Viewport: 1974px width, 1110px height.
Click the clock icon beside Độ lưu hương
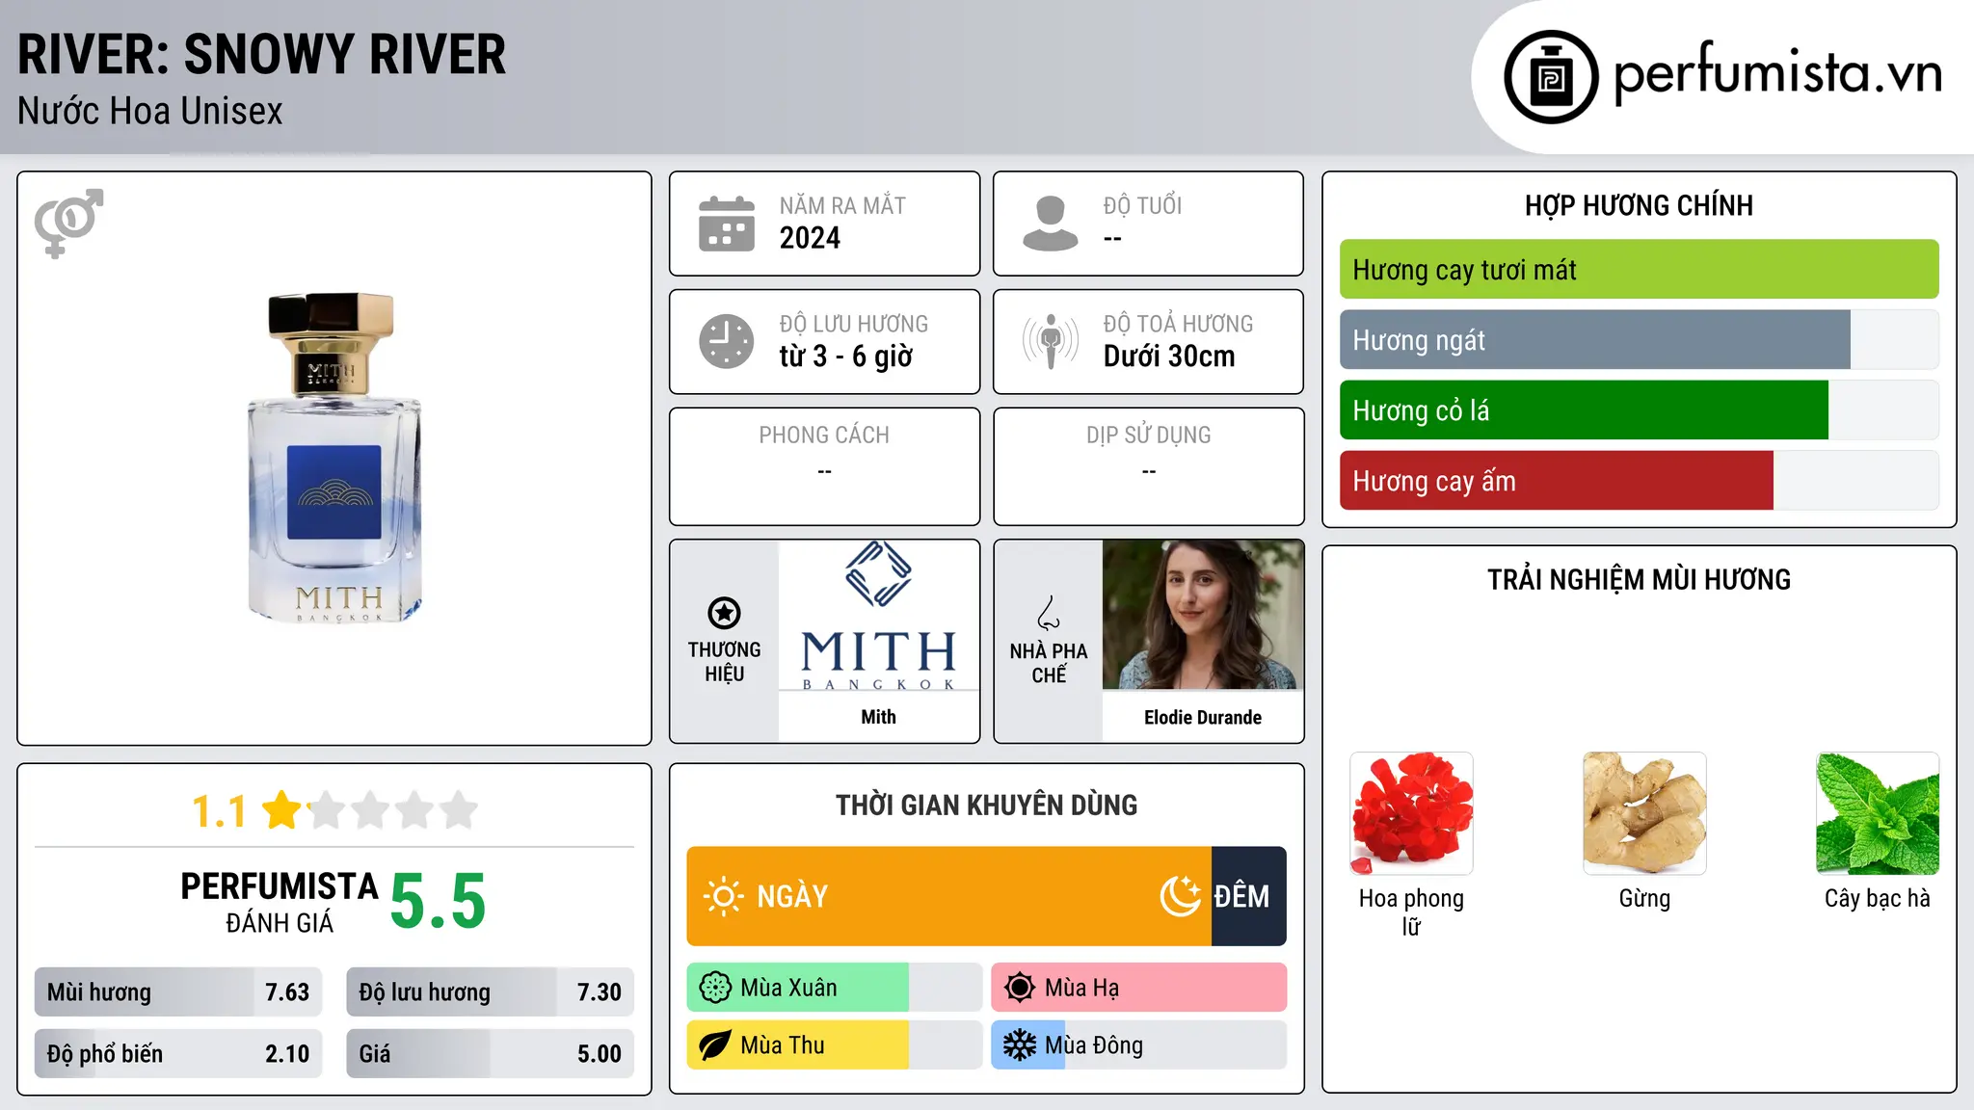pyautogui.click(x=727, y=341)
